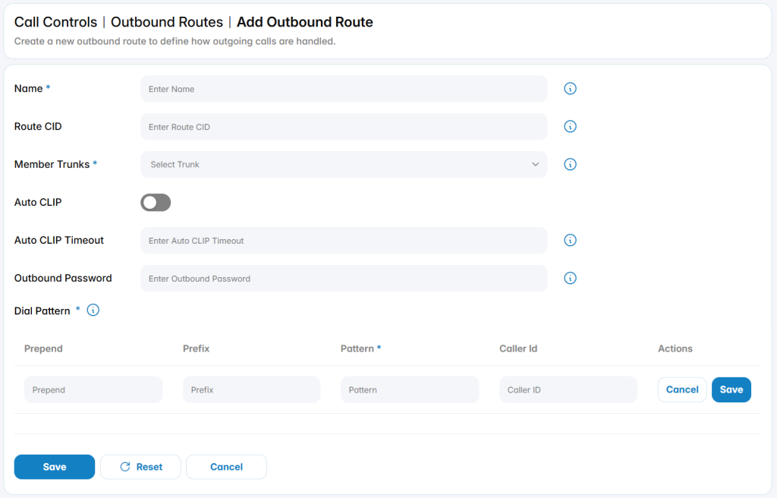Reset the outbound route form

tap(140, 467)
